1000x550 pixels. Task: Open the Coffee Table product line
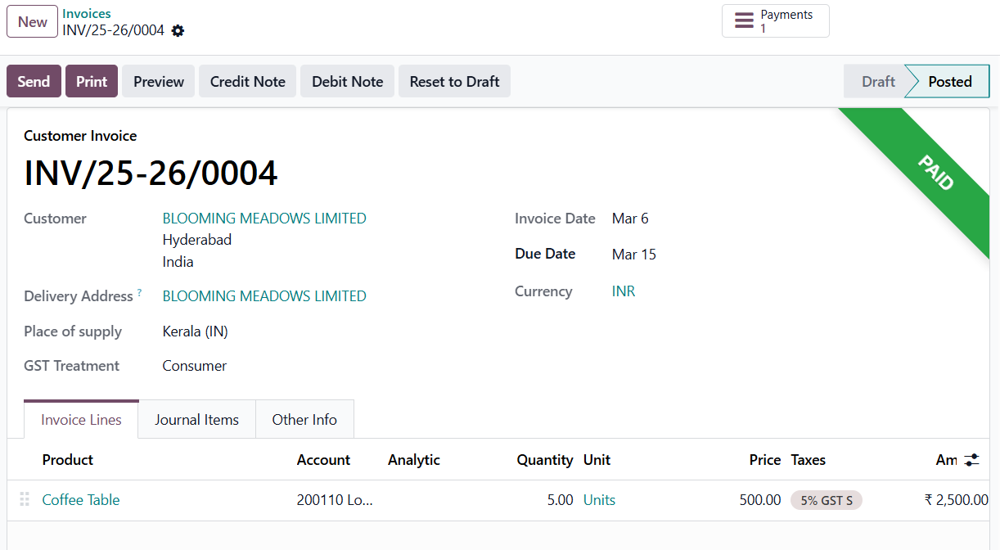click(x=80, y=499)
